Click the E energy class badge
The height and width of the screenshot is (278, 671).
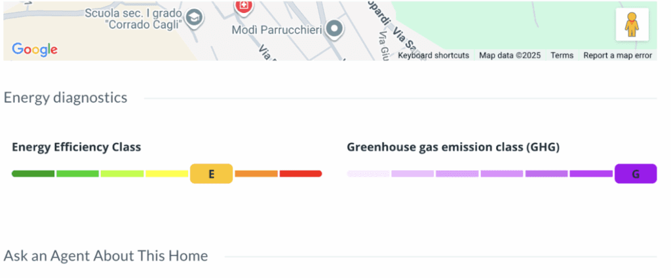click(x=212, y=174)
